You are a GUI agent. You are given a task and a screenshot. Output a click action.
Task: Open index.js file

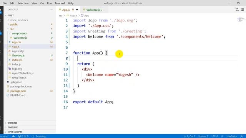[x=16, y=64]
